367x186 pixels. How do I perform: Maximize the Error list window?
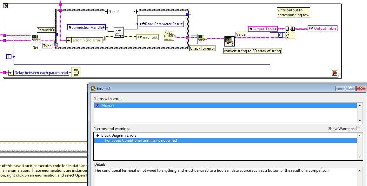tap(350, 88)
